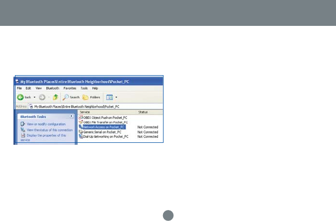The width and height of the screenshot is (336, 221).
Task: Select OBEX File Transfer on Pocket_PC
Action: 105,122
